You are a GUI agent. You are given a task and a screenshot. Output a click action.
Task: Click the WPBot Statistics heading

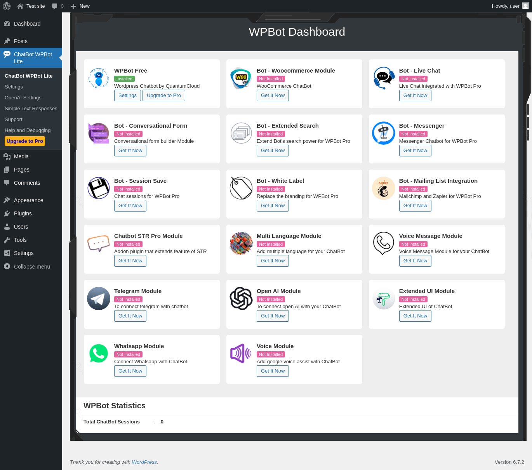pos(115,406)
